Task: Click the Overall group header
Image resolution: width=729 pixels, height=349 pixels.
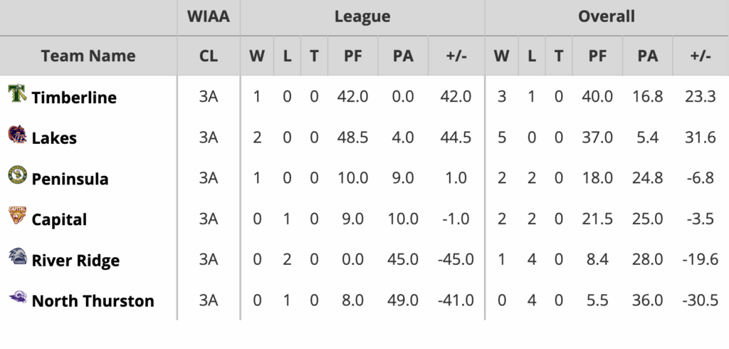Action: (607, 16)
